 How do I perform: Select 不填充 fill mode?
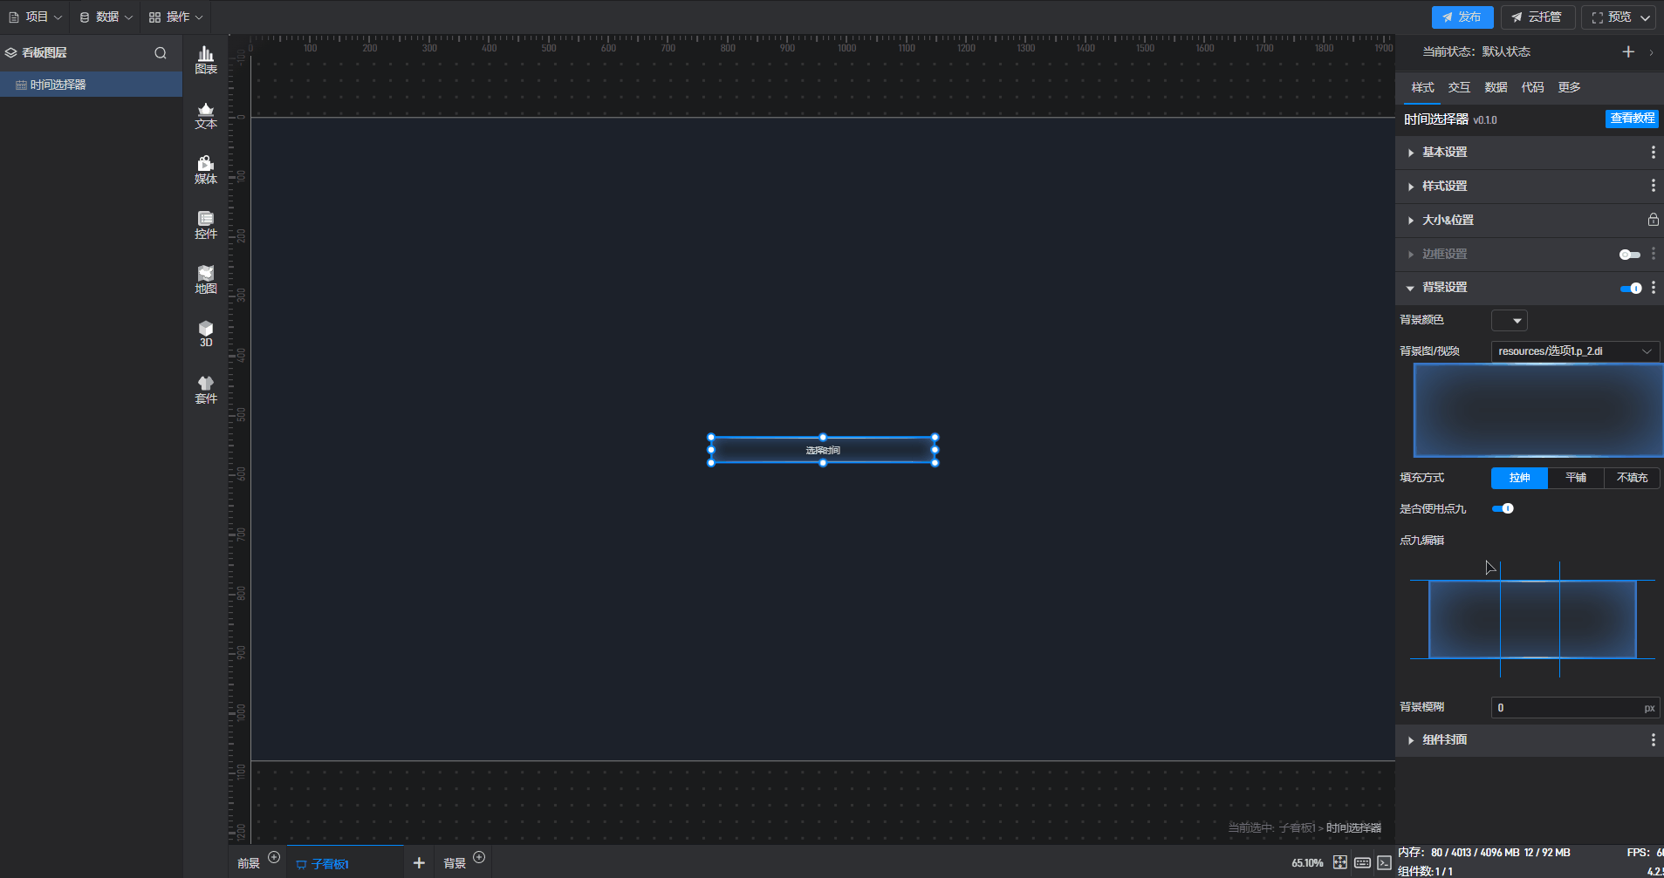point(1632,478)
